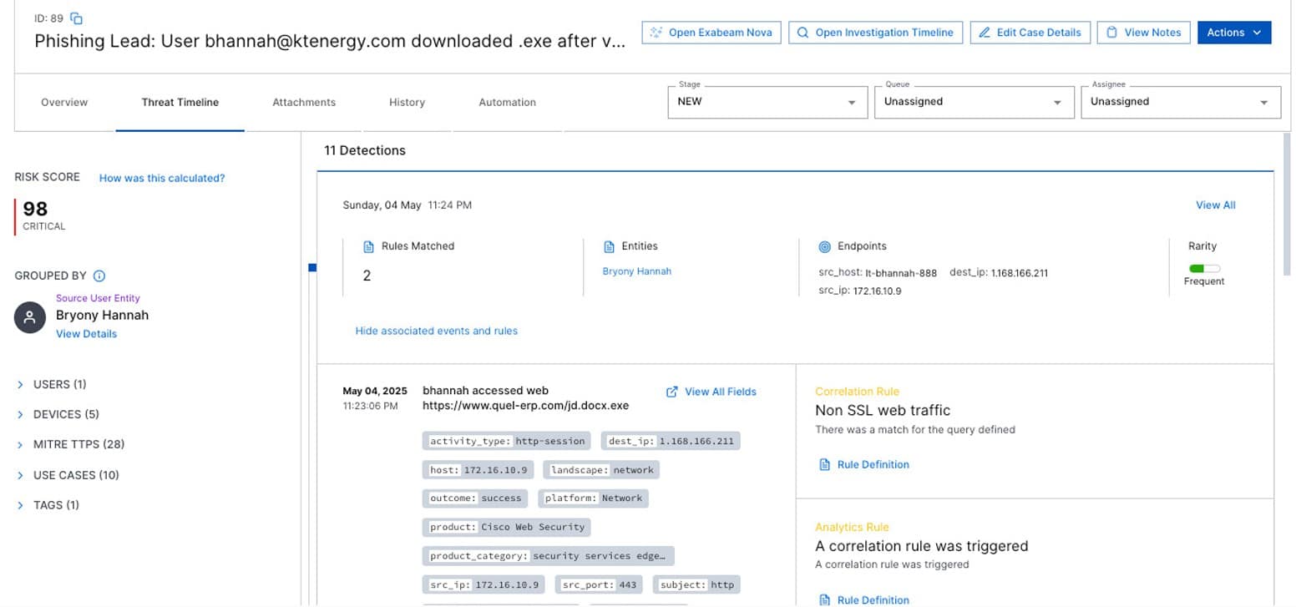Click the Edit Case Details button
This screenshot has height=607, width=1296.
[1030, 33]
